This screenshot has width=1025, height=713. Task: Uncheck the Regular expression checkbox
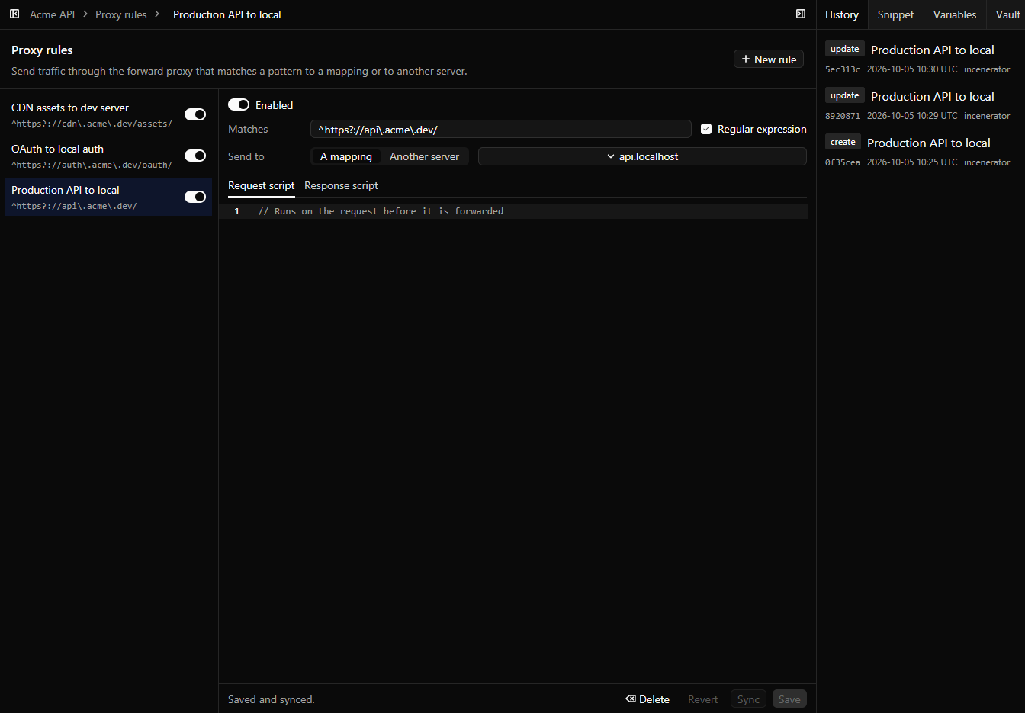[706, 129]
